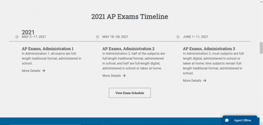The height and width of the screenshot is (125, 263).
Task: Click the MAY 18–28, 2021 date label
Action: click(x=115, y=37)
